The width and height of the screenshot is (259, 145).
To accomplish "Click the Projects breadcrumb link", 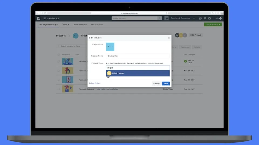I will pos(61,36).
